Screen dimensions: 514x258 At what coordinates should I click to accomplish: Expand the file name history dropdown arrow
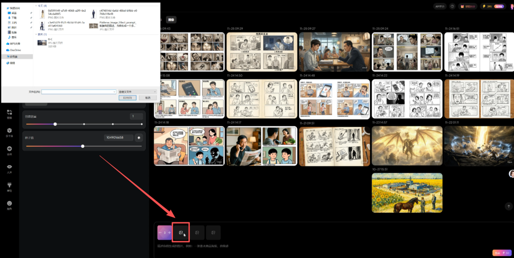[114, 91]
